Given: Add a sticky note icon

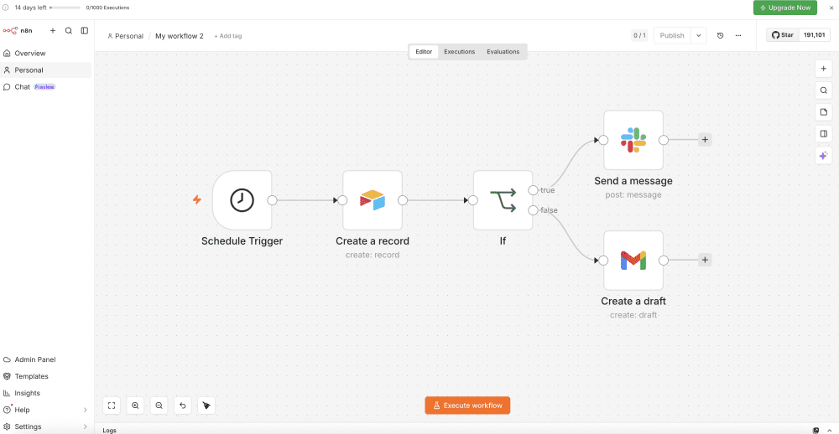Looking at the screenshot, I should [x=824, y=112].
